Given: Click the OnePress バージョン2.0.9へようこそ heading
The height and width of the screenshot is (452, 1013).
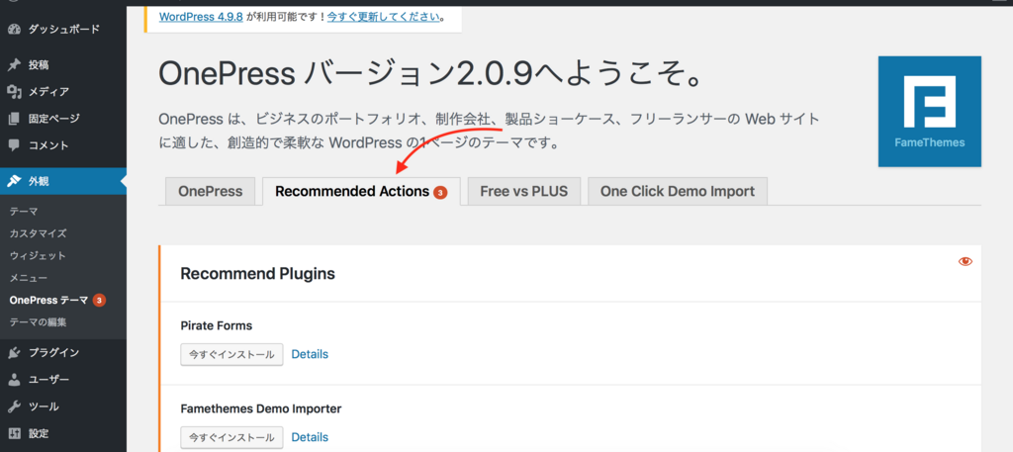Looking at the screenshot, I should point(430,75).
